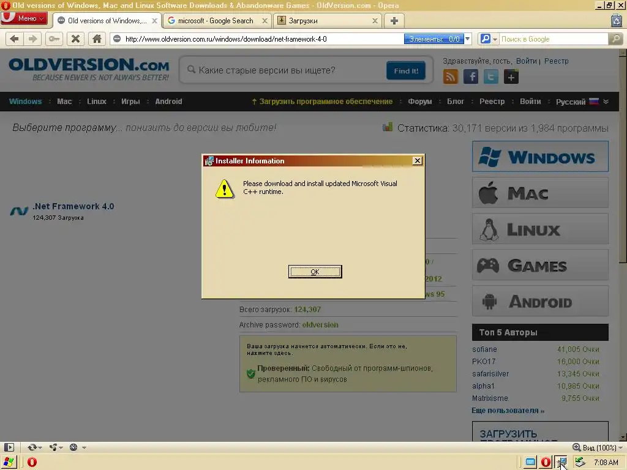The width and height of the screenshot is (627, 470).
Task: Expand the address bar dropdown arrow
Action: pos(467,39)
